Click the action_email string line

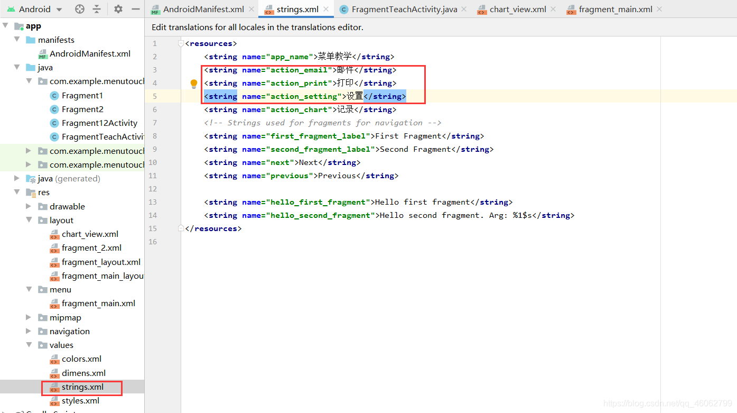(x=300, y=70)
